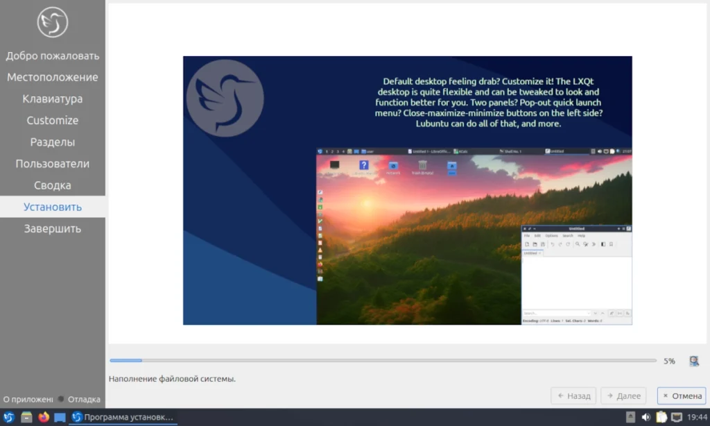The height and width of the screenshot is (426, 710).
Task: Select the 'Пользователи' step
Action: [53, 164]
